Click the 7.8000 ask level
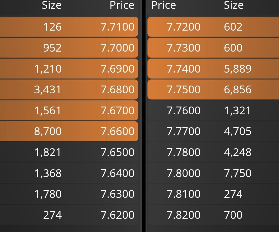This screenshot has height=232, width=279. coord(213,173)
